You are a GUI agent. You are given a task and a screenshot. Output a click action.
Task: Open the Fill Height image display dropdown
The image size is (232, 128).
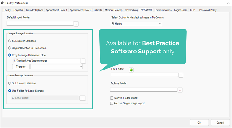136,24
